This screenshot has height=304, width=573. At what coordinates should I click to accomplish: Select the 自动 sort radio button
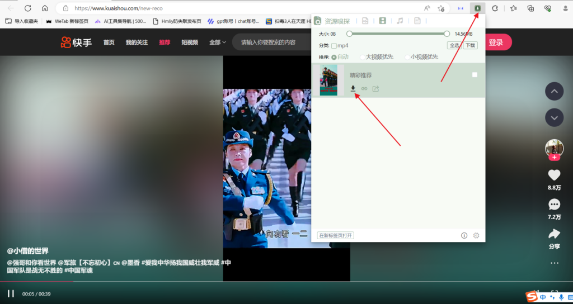[334, 58]
